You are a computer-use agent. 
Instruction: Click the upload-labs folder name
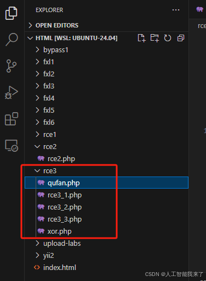[x=62, y=244]
